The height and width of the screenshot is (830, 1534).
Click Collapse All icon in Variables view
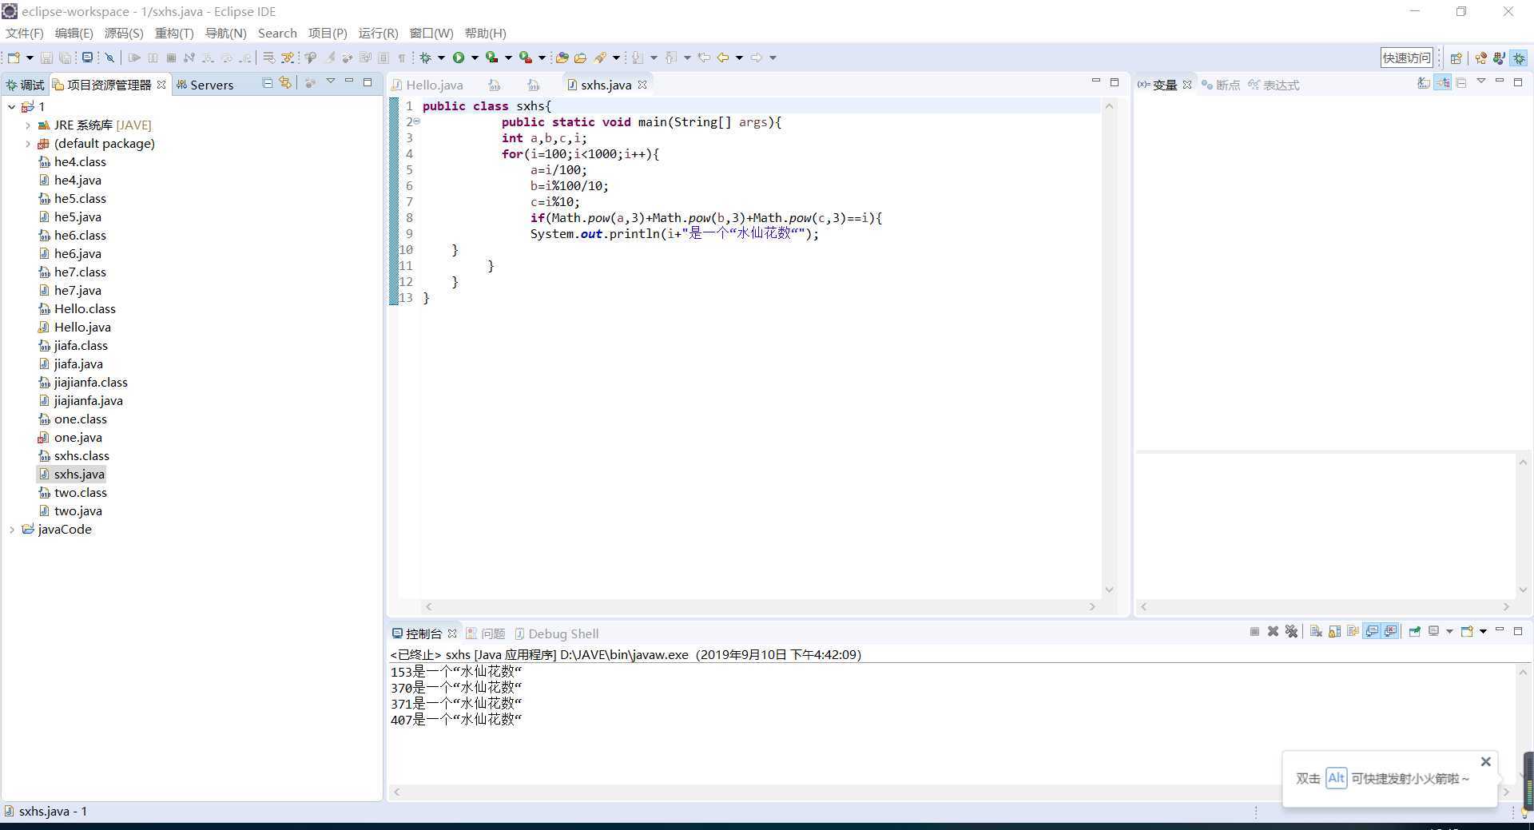click(x=1461, y=82)
